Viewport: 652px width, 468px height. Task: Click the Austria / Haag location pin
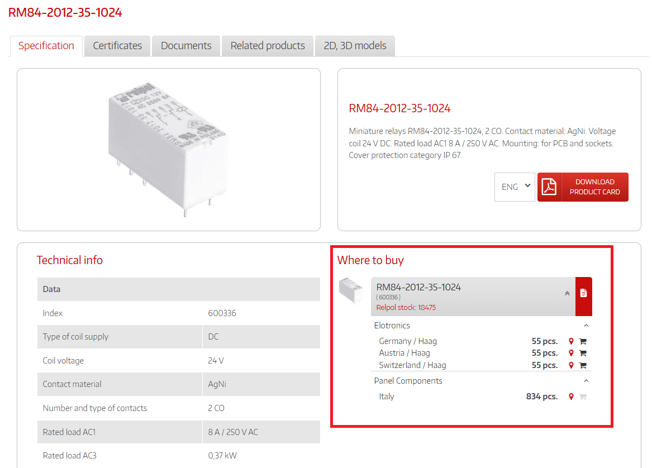pos(571,353)
